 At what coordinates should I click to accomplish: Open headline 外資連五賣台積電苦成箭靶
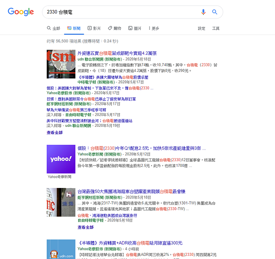[x=117, y=53]
